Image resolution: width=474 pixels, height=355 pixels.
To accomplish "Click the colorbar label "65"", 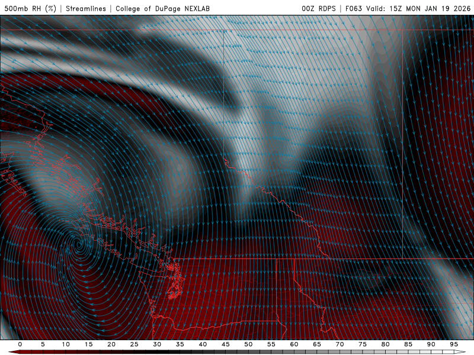I will tap(317, 344).
